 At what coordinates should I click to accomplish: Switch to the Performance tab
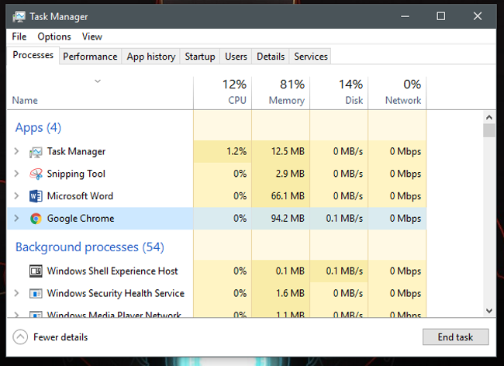pyautogui.click(x=90, y=57)
